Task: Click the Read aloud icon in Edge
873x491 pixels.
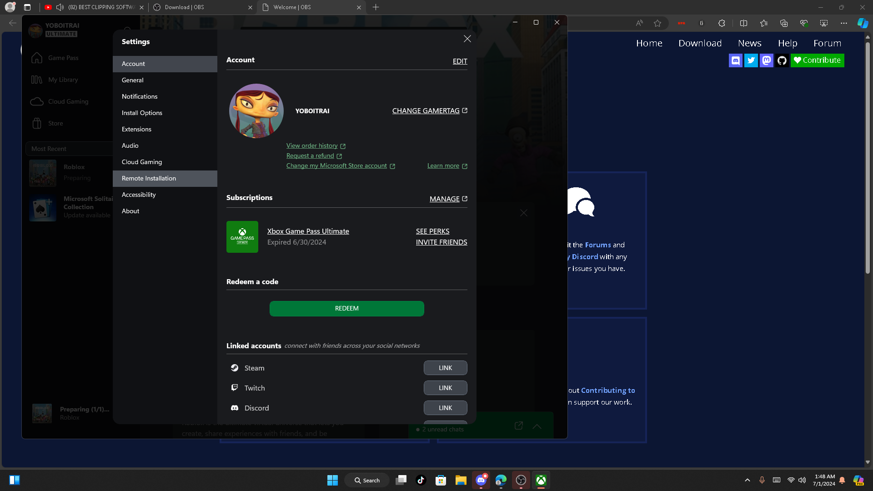Action: 639,23
